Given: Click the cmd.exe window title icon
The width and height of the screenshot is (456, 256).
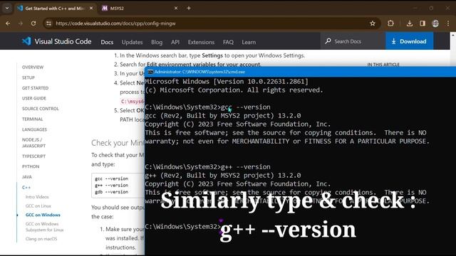Looking at the screenshot, I should click(150, 72).
